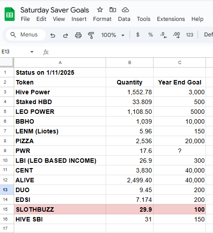213x233 pixels.
Task: Select the 'DUO' cell
Action: click(60, 190)
